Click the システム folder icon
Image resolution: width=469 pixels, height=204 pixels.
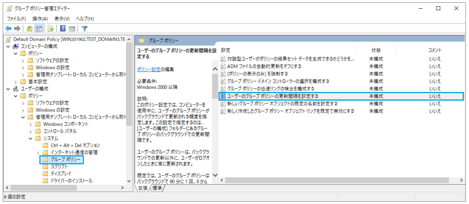coord(38,138)
